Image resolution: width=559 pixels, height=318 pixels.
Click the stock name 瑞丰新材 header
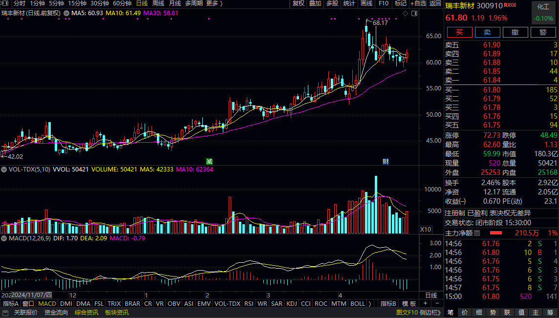point(460,5)
